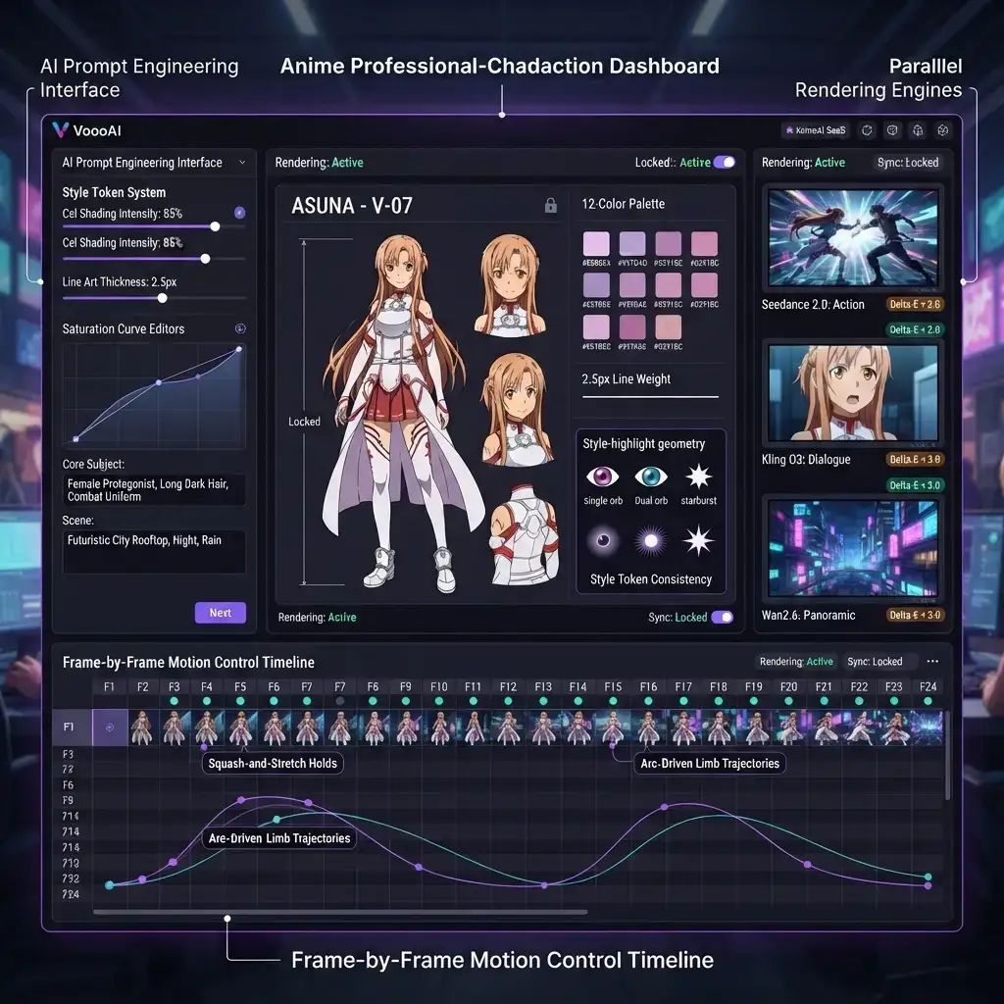1004x1004 pixels.
Task: Toggle the keyframe dot under F5
Action: point(240,701)
